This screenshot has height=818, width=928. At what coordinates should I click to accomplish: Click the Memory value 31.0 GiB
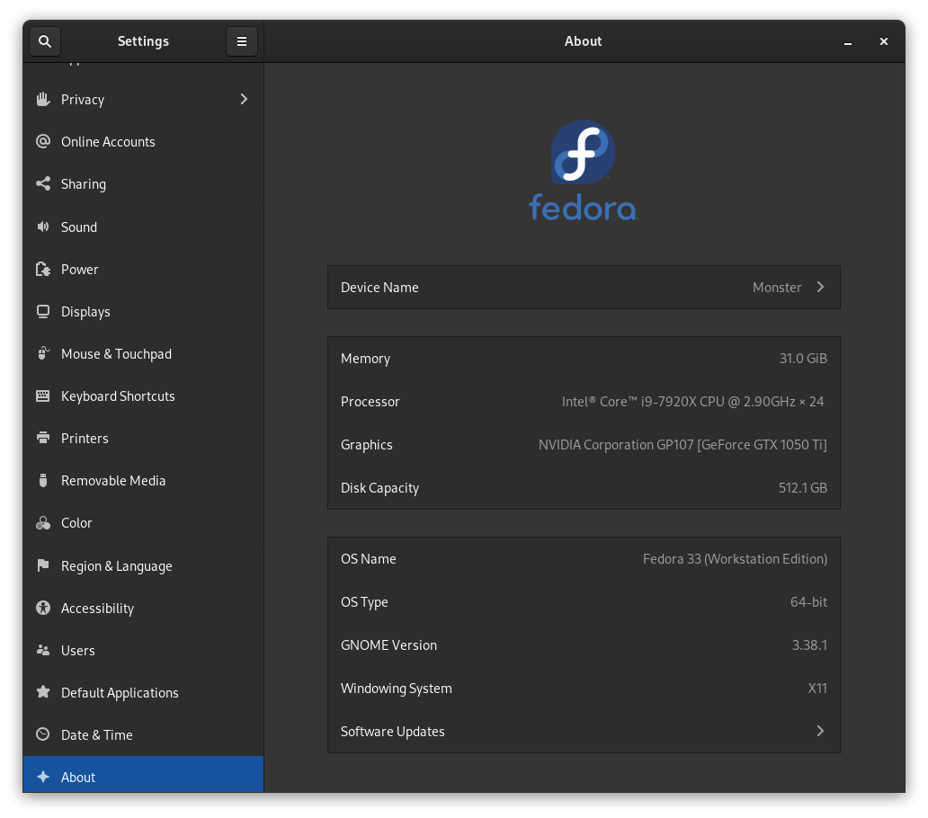[x=803, y=359]
